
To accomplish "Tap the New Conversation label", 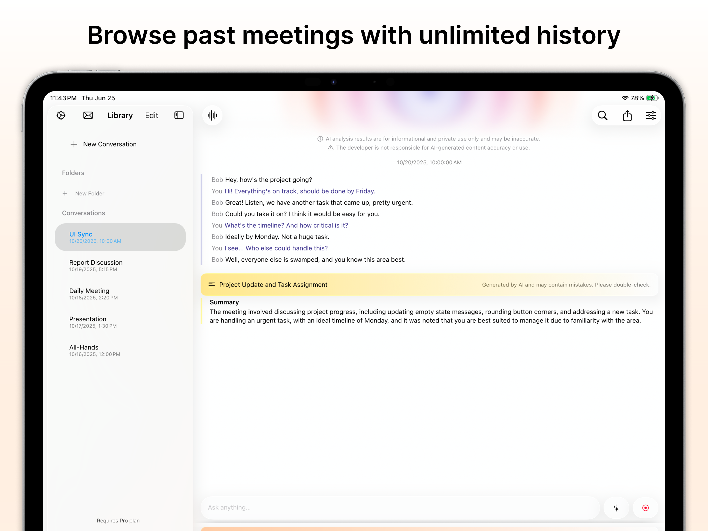I will click(x=110, y=144).
